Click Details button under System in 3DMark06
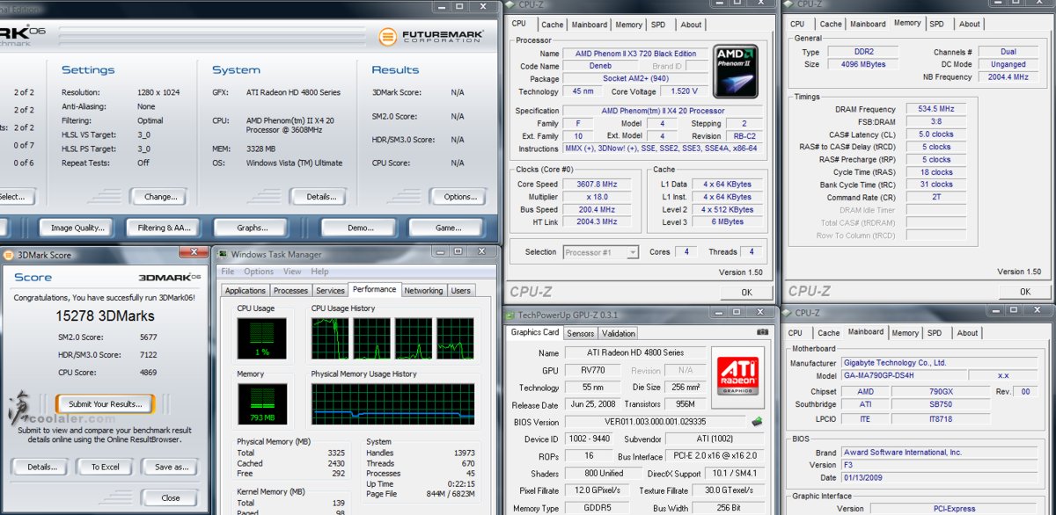Image resolution: width=1056 pixels, height=515 pixels. [x=320, y=197]
